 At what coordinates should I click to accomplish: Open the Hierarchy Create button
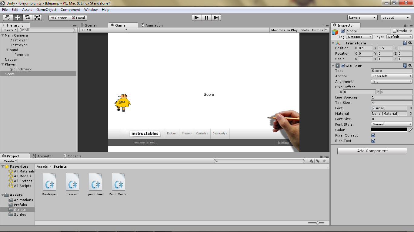click(10, 30)
